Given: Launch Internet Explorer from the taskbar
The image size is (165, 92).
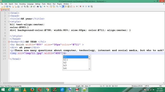Looking at the screenshot, I should pyautogui.click(x=10, y=90).
